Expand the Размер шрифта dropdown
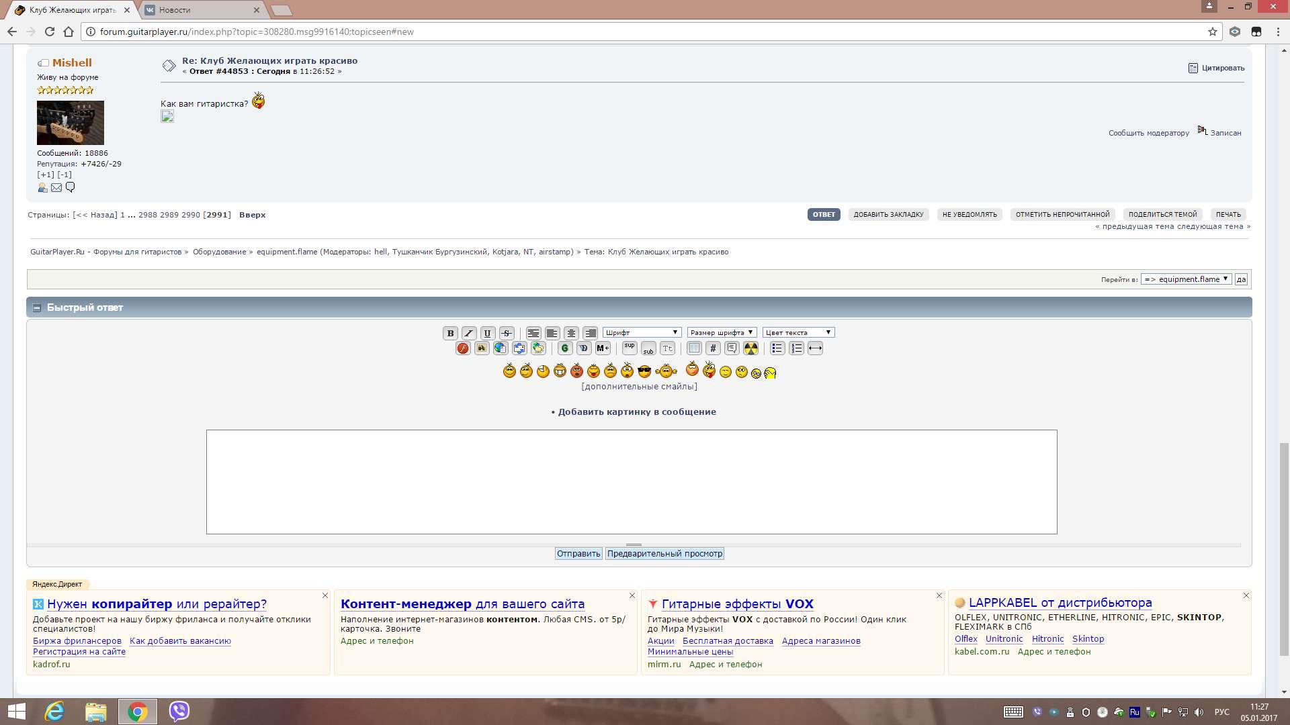The image size is (1290, 725). tap(722, 333)
